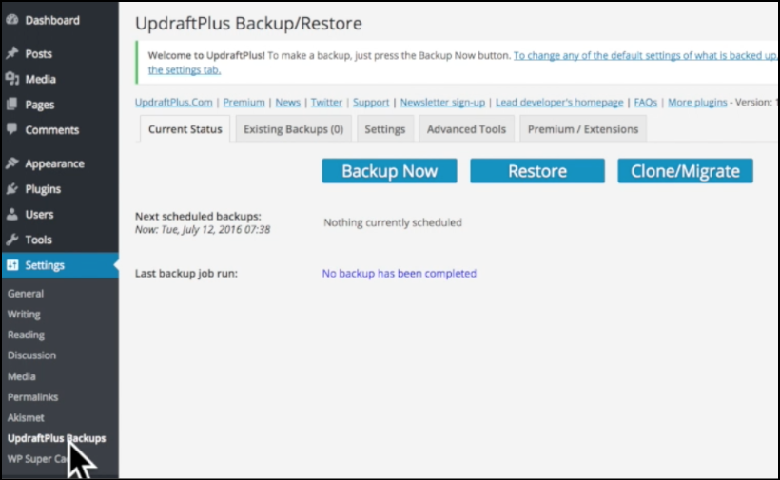
Task: Follow the change default settings link
Action: [x=645, y=56]
